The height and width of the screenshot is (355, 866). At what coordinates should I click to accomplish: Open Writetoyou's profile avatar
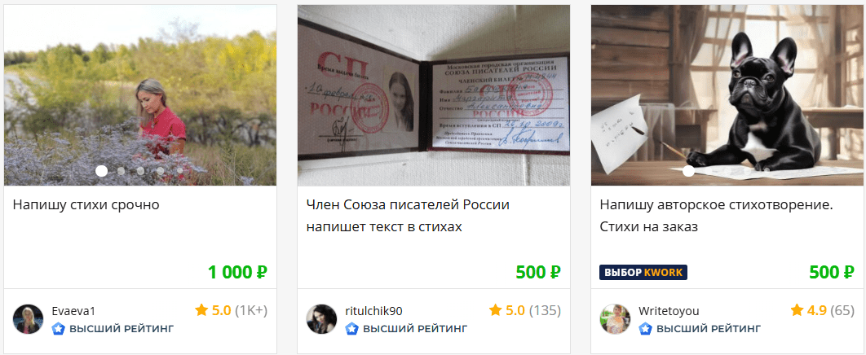(616, 319)
